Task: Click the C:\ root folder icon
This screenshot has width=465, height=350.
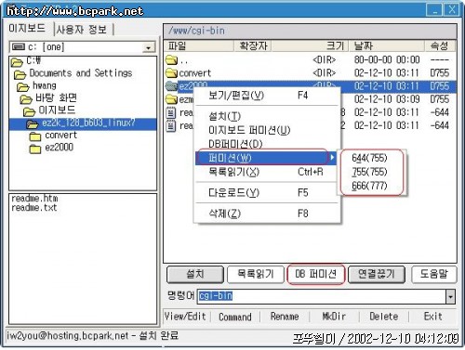Action: [17, 62]
